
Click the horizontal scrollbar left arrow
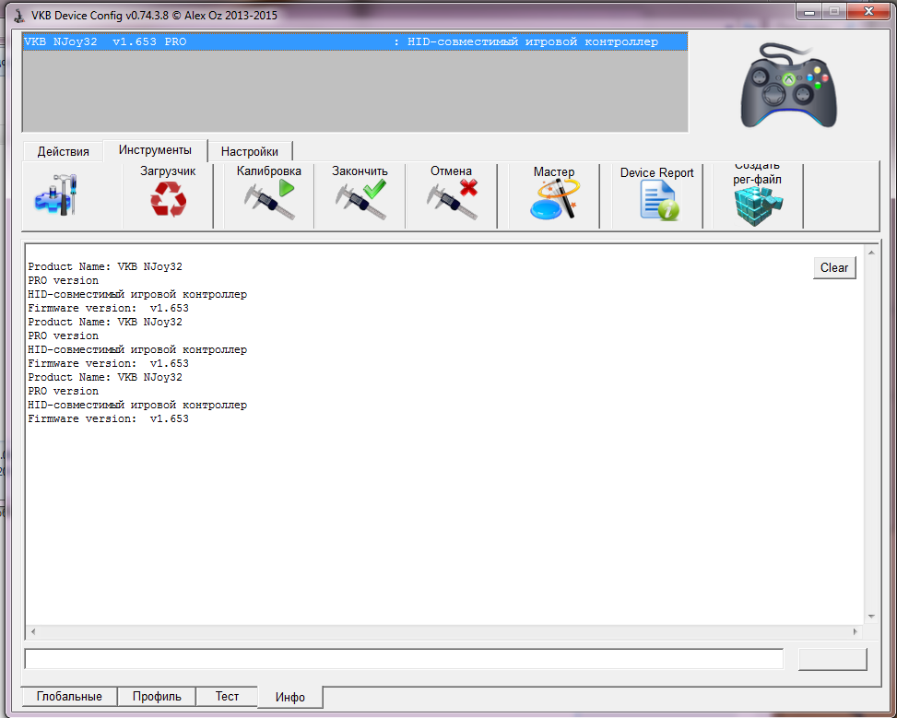tap(33, 631)
